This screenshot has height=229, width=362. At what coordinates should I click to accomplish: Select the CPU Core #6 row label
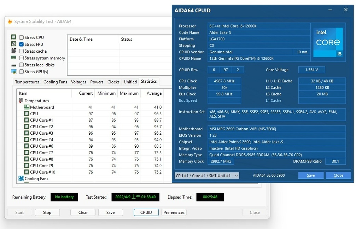click(x=42, y=146)
